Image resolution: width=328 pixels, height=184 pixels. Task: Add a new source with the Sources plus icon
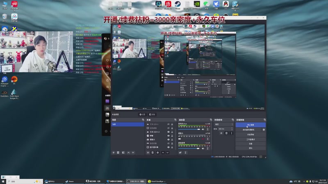pyautogui.click(x=148, y=153)
